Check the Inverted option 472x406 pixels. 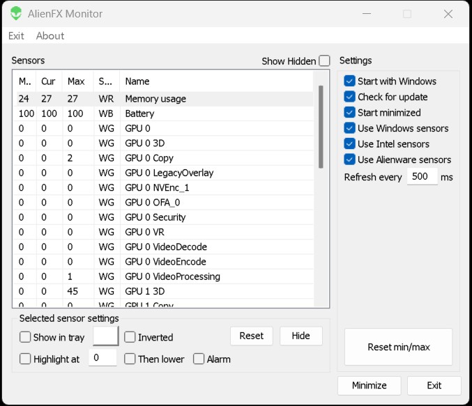tap(130, 337)
